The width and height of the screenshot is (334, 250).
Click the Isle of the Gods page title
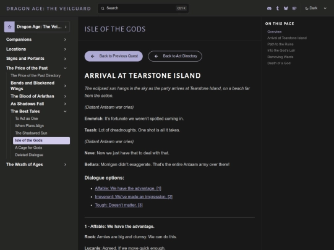click(x=115, y=29)
